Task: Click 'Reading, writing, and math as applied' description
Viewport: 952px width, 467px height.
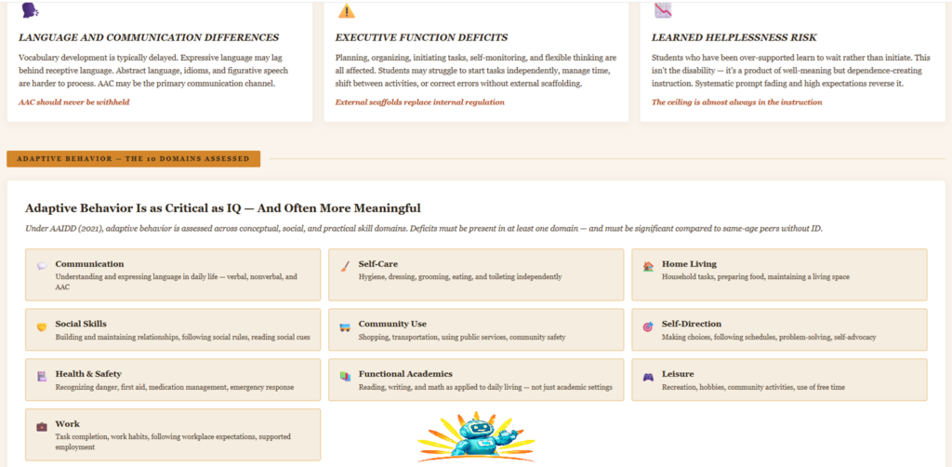Action: tap(485, 387)
